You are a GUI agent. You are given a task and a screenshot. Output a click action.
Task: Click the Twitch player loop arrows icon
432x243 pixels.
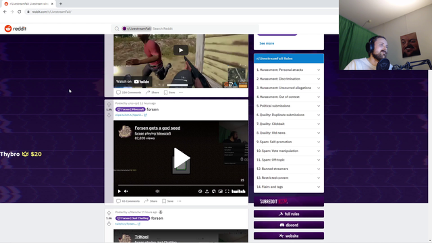(x=213, y=191)
